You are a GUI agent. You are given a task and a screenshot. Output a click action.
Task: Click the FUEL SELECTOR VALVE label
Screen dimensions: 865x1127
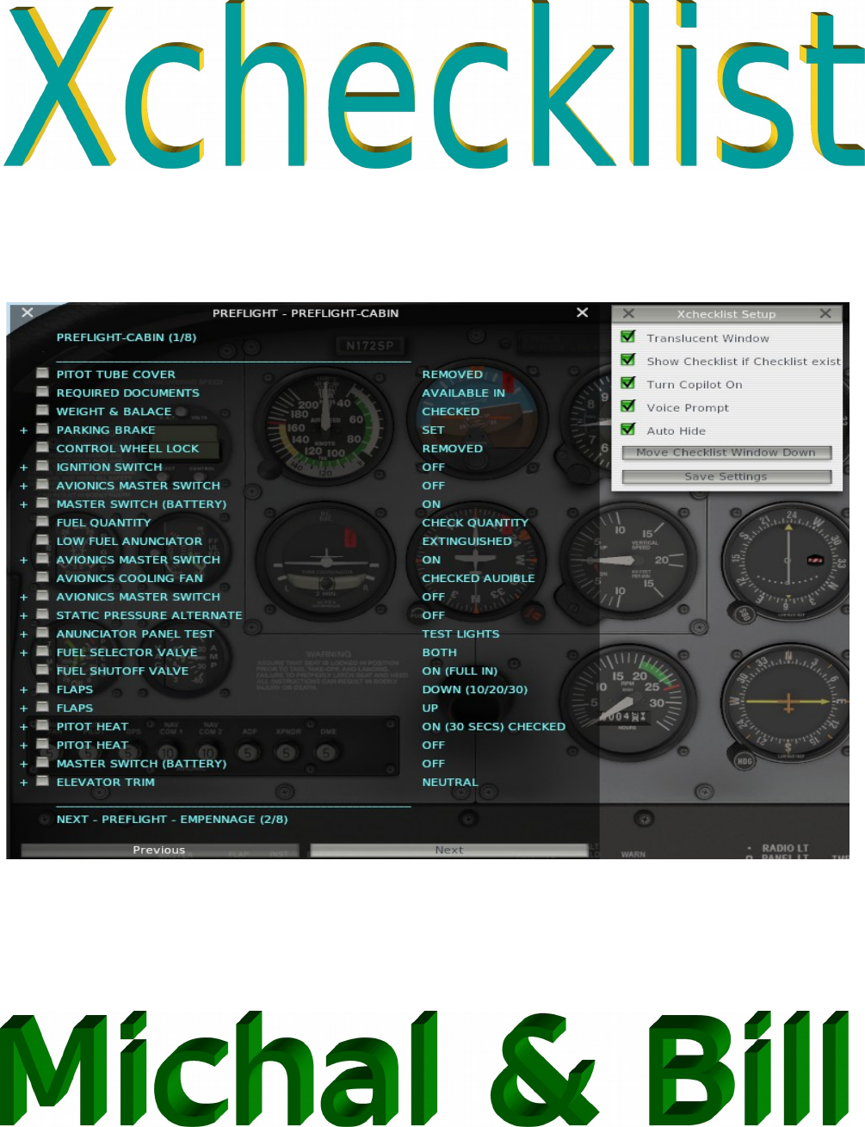127,653
